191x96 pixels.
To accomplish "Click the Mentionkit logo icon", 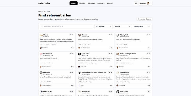I will point(79,73).
